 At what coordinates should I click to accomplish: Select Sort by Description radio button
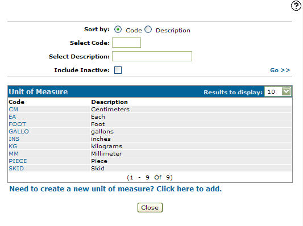coord(148,30)
